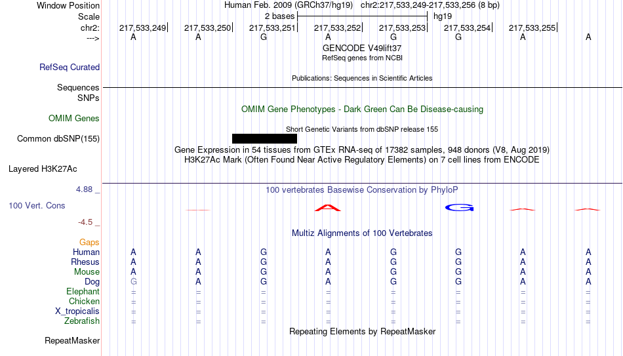Click Short Genetic Variants from dbSNP title
623x356 pixels.
click(x=362, y=130)
